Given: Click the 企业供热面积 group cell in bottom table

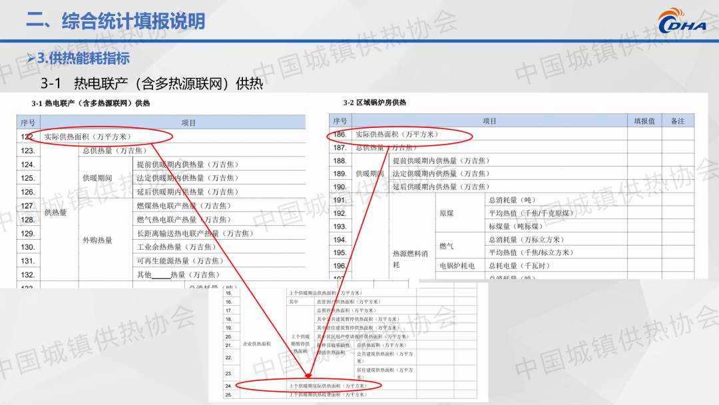Looking at the screenshot, I should (x=256, y=344).
